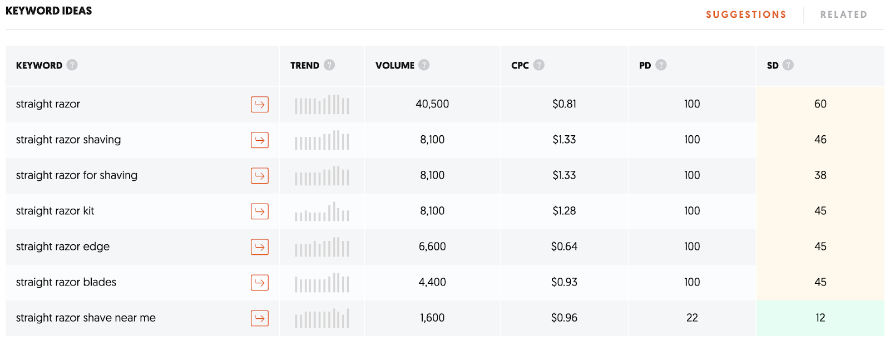Image resolution: width=890 pixels, height=345 pixels.
Task: Open arrow icon next to 'straight razor kit'
Action: pos(260,211)
